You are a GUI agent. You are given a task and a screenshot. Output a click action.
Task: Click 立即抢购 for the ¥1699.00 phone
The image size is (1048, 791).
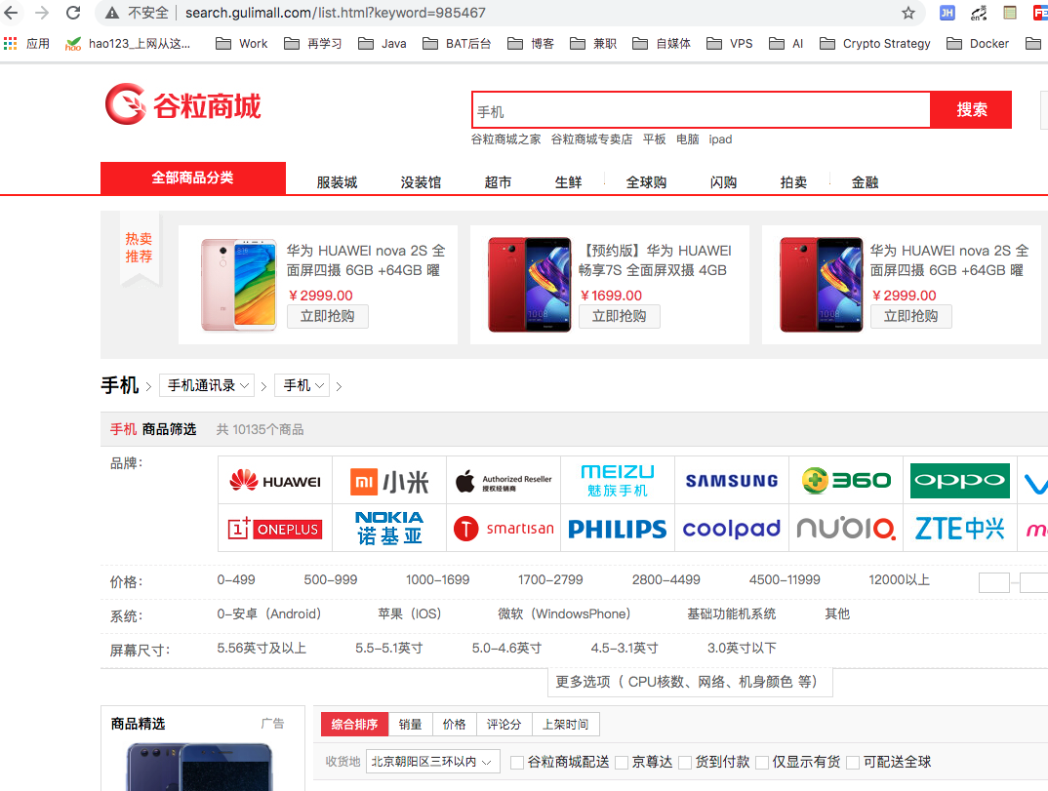pos(620,316)
